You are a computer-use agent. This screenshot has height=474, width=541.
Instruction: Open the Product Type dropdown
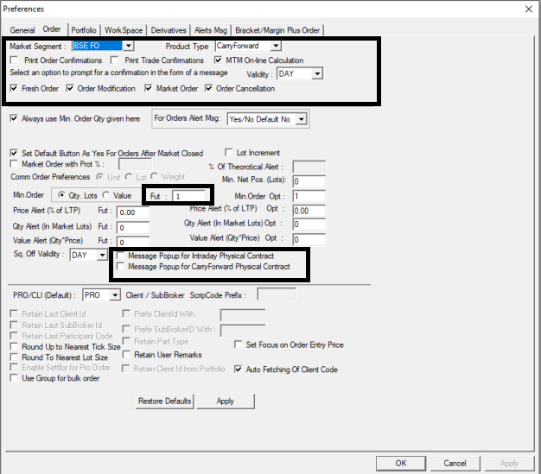tap(275, 46)
